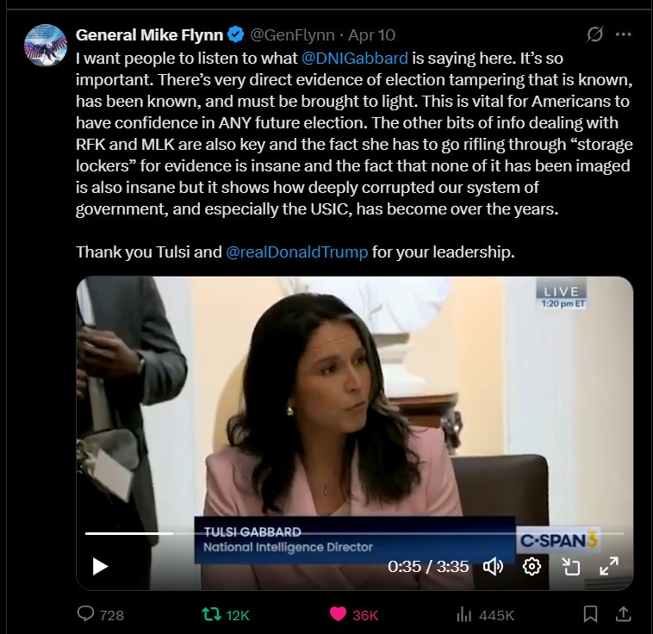Viewport: 653px width, 634px height.
Task: Play the video of Tulsi Gabbard
Action: [100, 567]
